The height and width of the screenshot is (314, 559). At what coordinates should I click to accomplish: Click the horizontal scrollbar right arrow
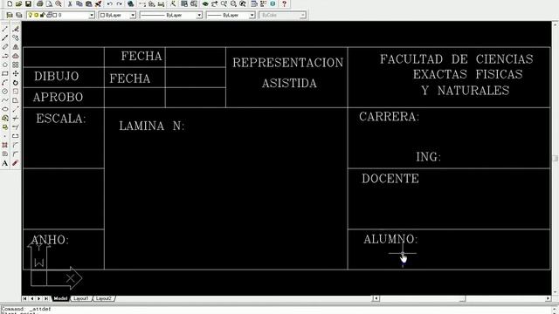548,298
